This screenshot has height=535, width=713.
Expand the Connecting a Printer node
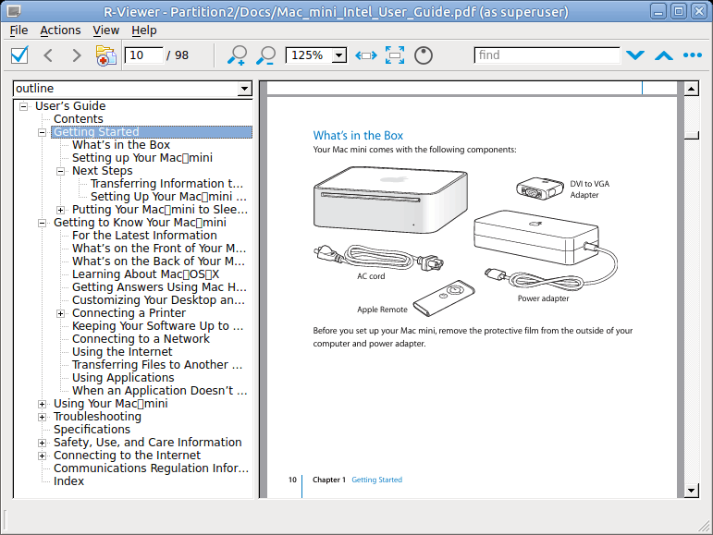tap(60, 313)
